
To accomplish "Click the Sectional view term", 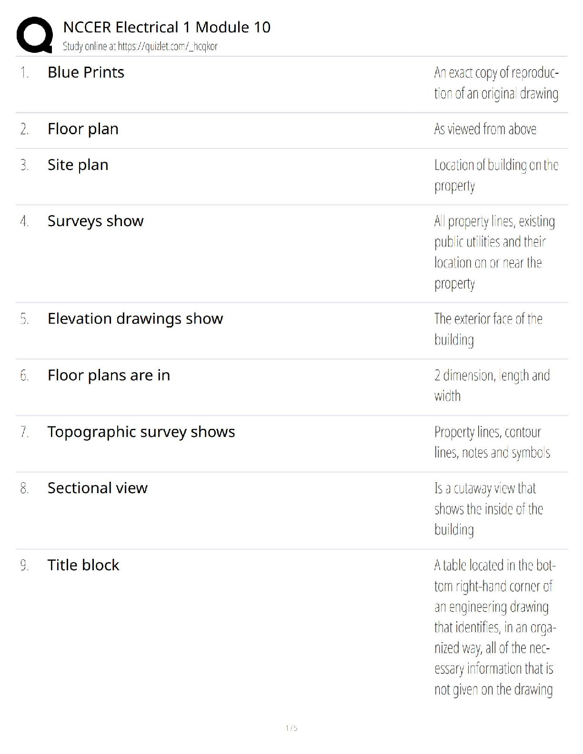I will tap(97, 488).
